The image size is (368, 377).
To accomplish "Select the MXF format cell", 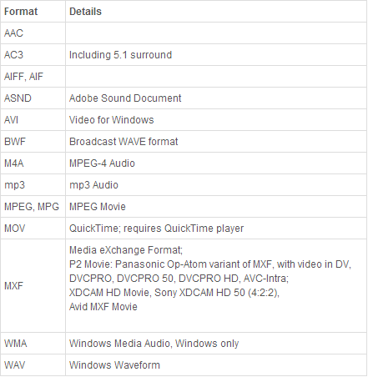I will (33, 285).
